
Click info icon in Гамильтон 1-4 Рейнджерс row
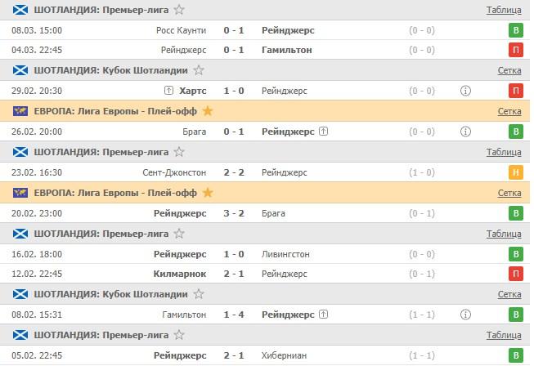point(465,315)
